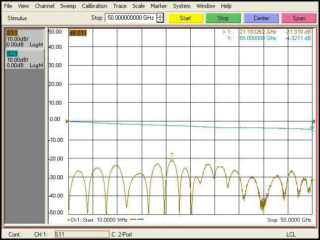Open the Marker menu
Screen dimensions: 320x240
click(159, 6)
